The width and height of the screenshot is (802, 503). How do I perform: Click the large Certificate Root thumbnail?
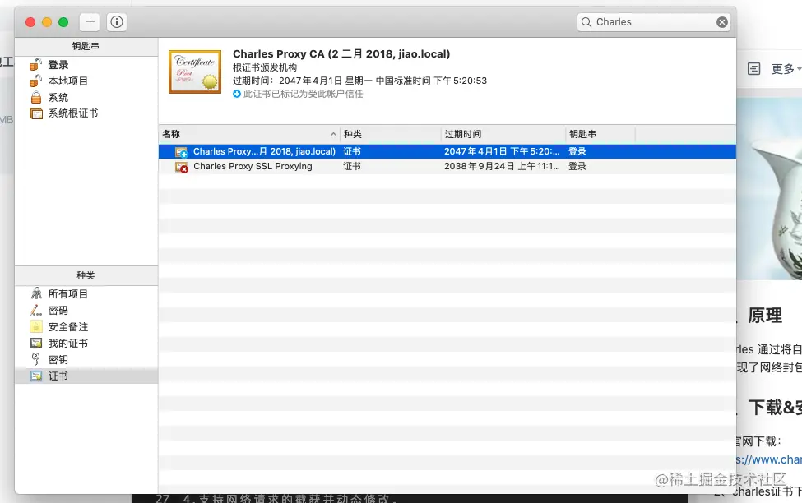(195, 72)
